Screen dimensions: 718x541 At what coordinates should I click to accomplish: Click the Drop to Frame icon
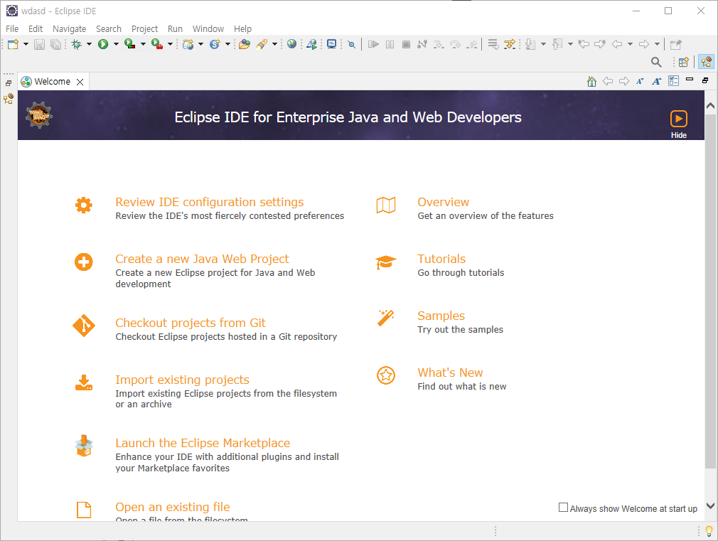[493, 44]
